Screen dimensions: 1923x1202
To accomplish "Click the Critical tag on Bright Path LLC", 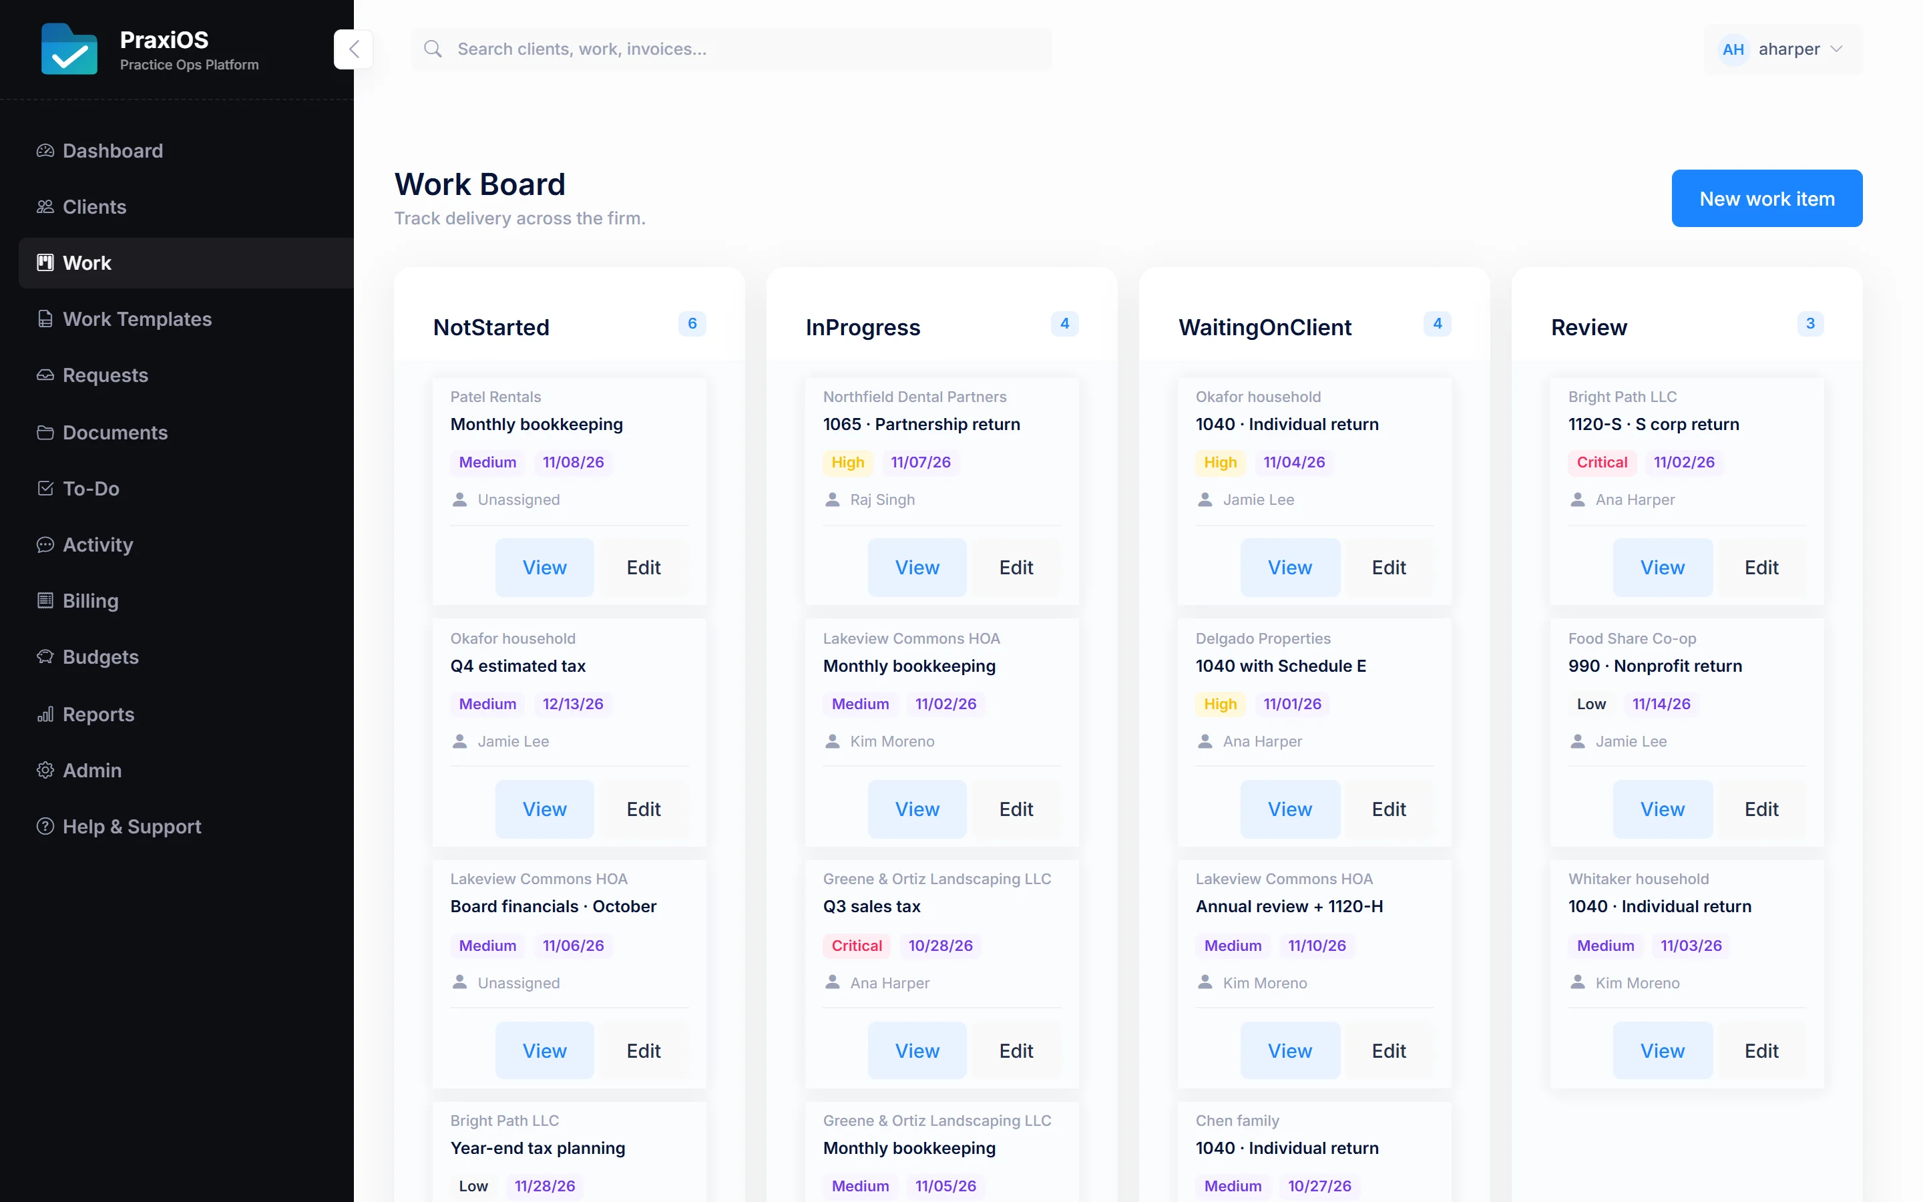I will (x=1601, y=462).
